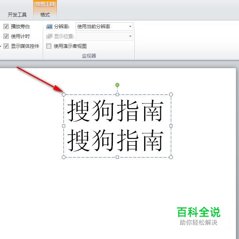This screenshot has width=239, height=239.
Task: Click the bottom-left corner handle of the text box
Action: [64, 157]
